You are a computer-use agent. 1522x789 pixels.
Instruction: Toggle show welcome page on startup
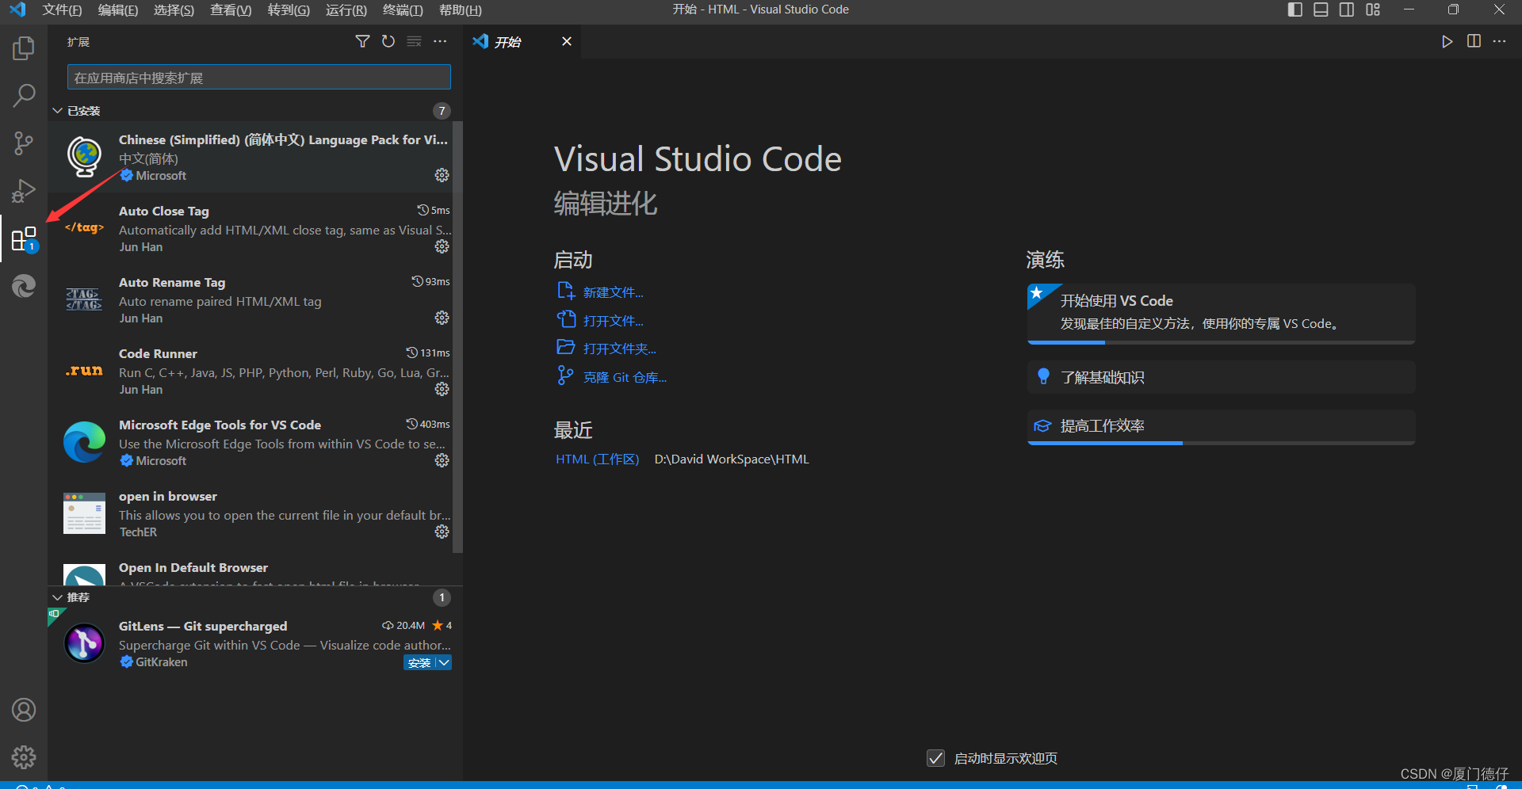pos(935,758)
